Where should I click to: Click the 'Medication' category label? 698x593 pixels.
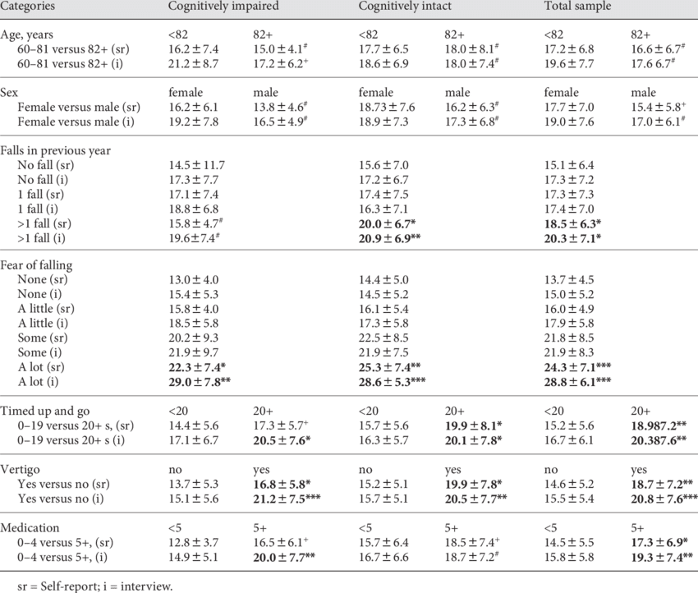(x=30, y=528)
